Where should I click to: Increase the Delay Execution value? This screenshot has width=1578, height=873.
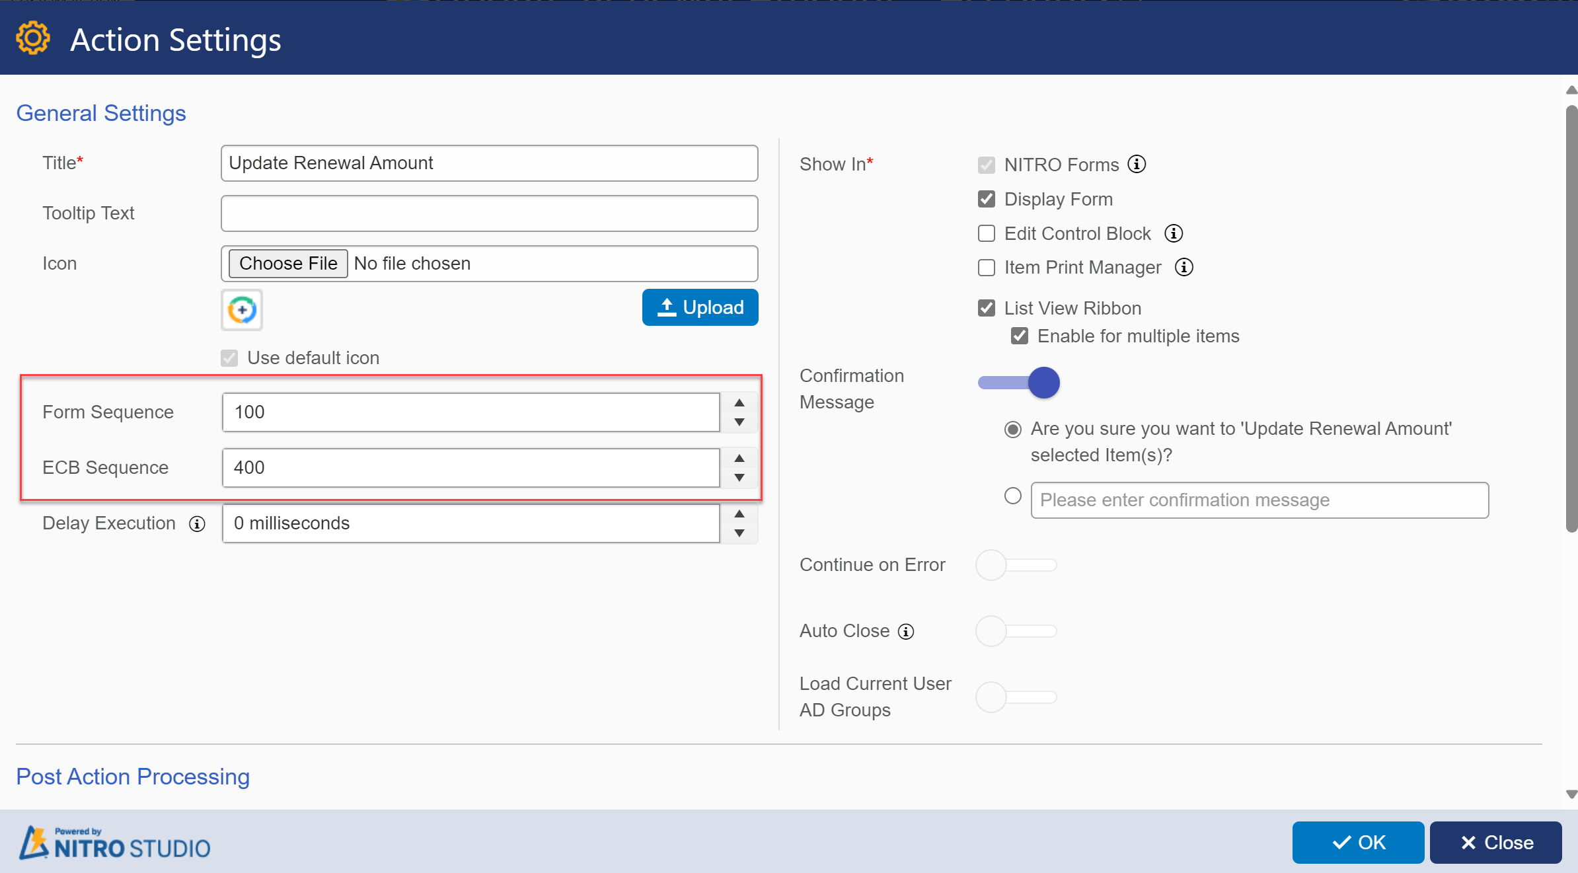(739, 513)
